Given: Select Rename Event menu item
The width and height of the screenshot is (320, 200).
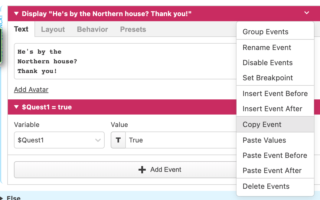Looking at the screenshot, I should tap(267, 48).
